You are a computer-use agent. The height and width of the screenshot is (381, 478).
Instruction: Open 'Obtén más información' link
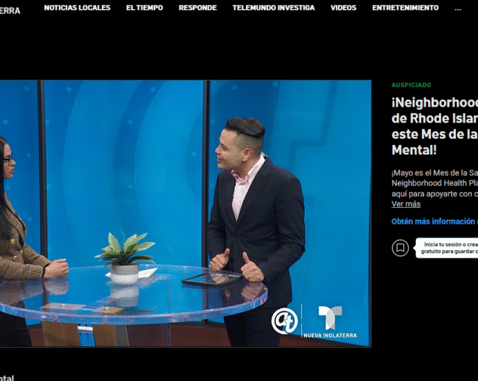(x=435, y=221)
